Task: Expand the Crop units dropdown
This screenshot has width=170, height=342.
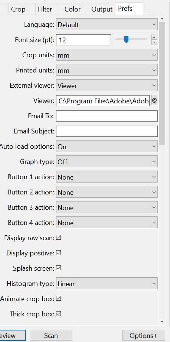Action: point(107,55)
